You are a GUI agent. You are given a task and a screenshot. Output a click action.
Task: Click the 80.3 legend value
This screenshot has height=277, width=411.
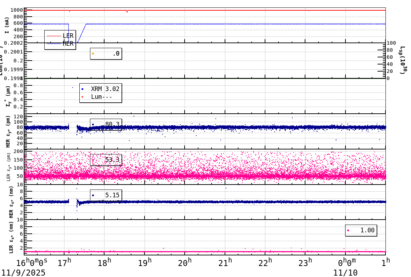(112, 124)
